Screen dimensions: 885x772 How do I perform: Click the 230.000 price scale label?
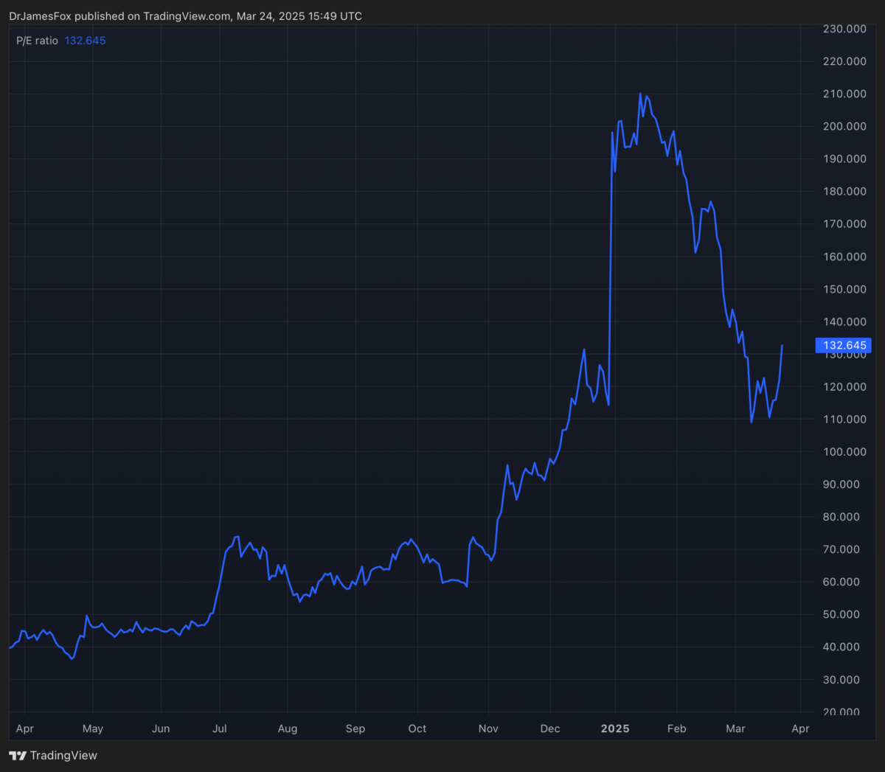(x=844, y=29)
